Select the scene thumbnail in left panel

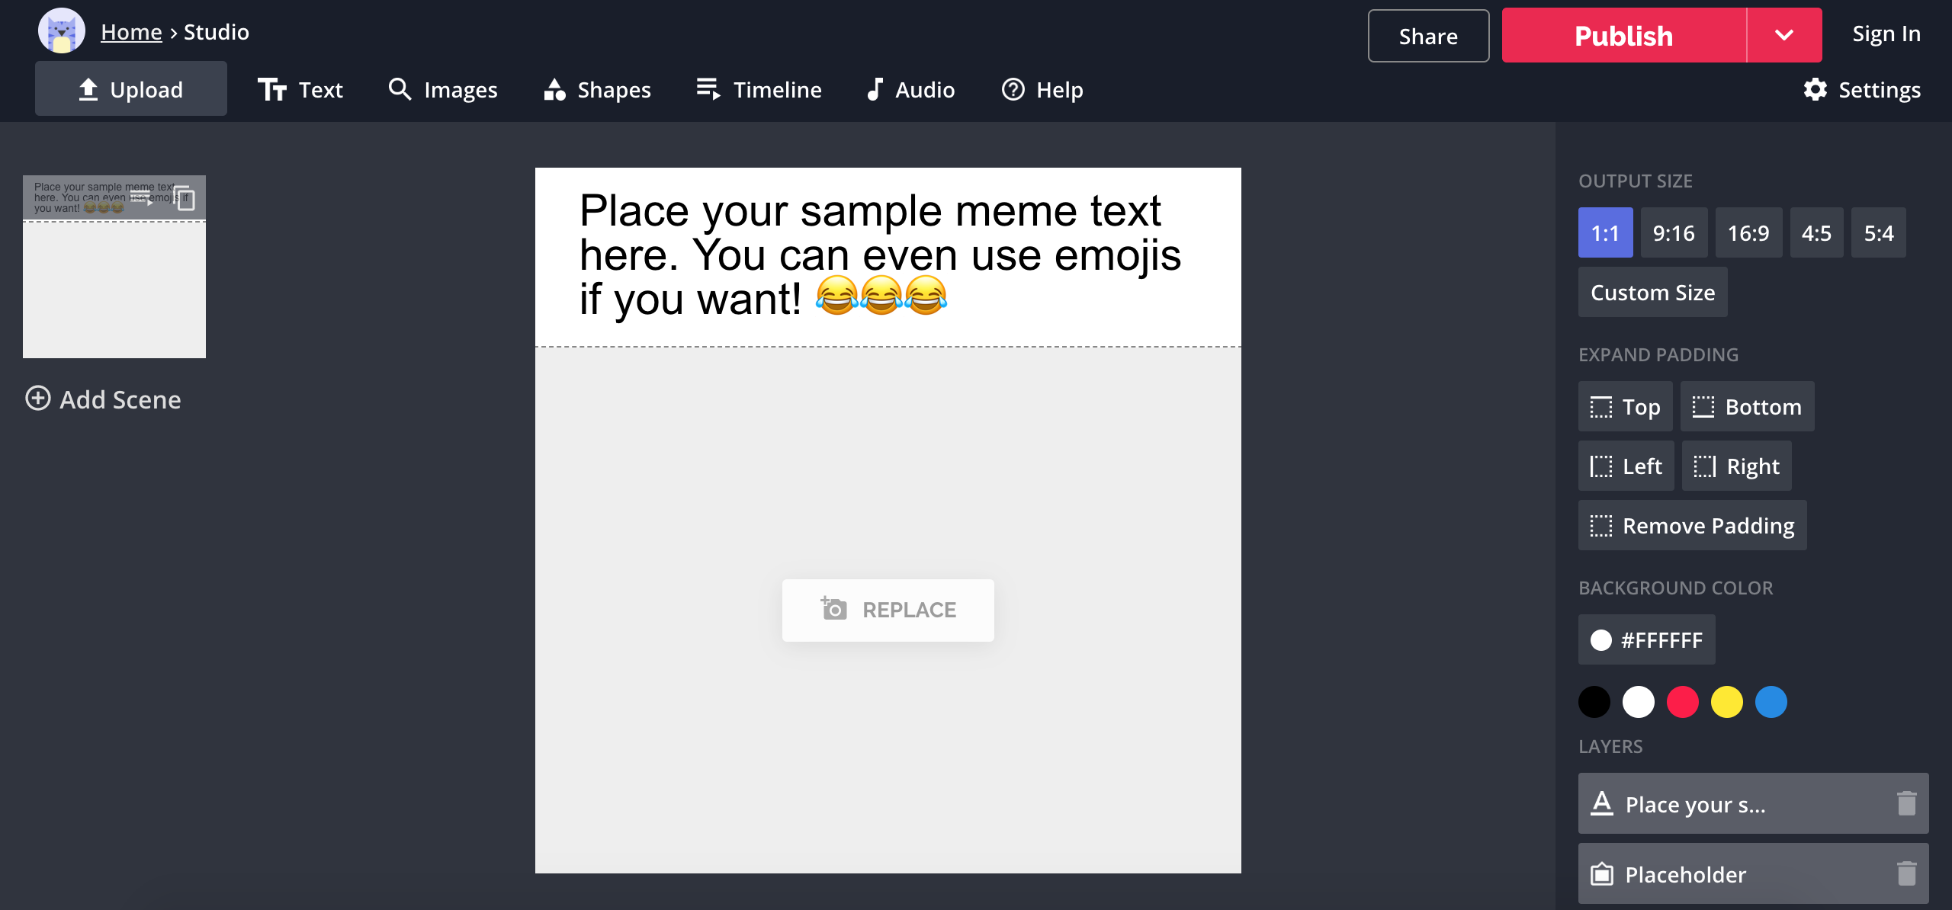pyautogui.click(x=114, y=267)
